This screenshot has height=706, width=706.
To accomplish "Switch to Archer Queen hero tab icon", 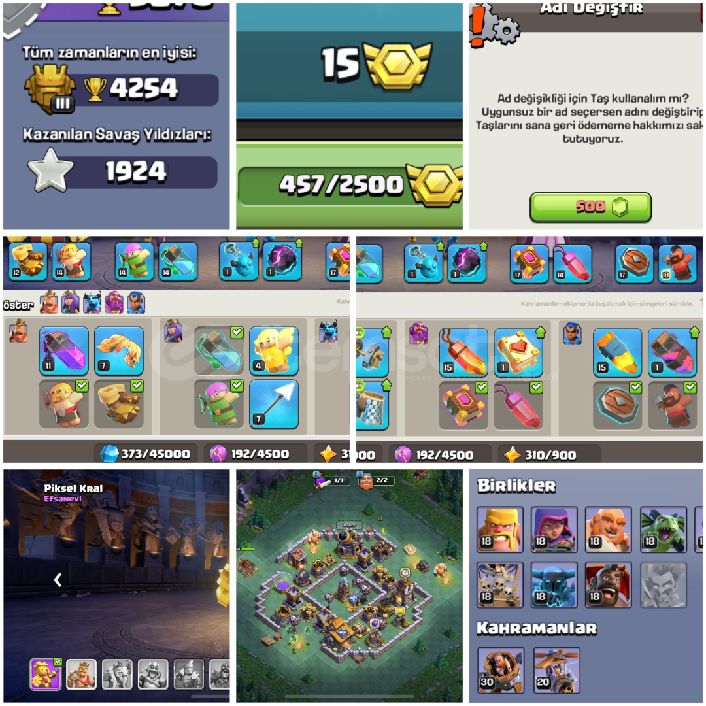I will 71,302.
